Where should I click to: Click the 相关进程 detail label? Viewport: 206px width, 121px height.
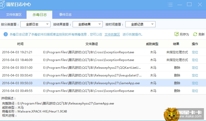(x=9, y=116)
